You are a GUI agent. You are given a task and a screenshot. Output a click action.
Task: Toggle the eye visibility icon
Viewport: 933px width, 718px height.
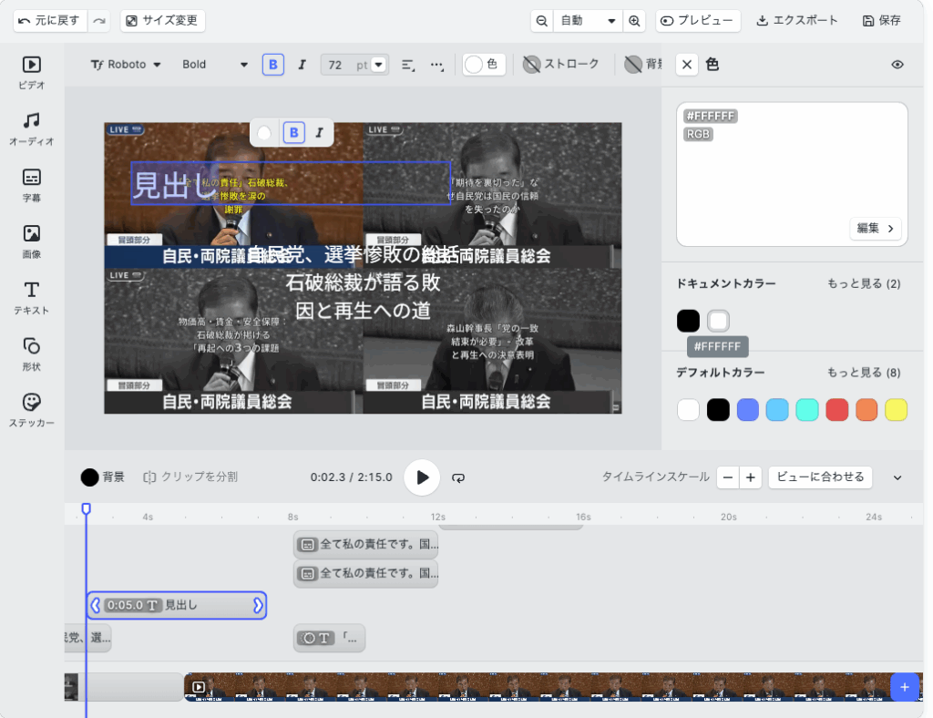(897, 65)
